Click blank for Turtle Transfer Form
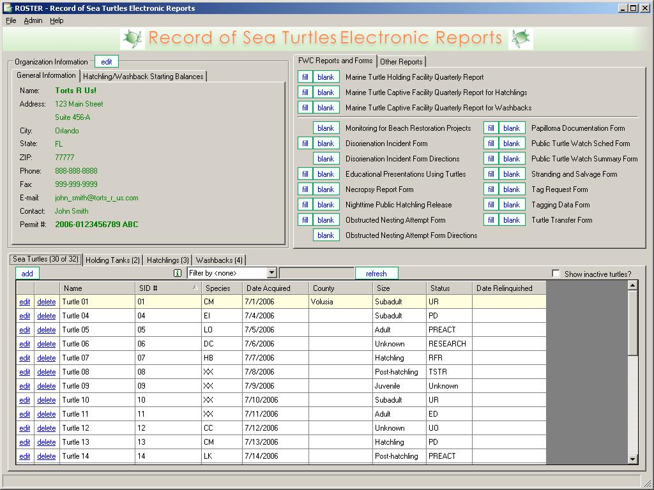 [512, 220]
